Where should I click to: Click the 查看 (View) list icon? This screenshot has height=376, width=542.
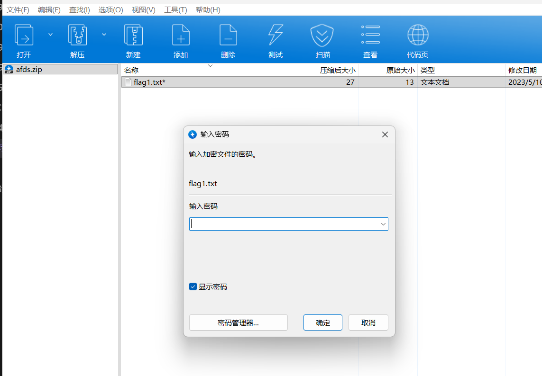pos(370,35)
